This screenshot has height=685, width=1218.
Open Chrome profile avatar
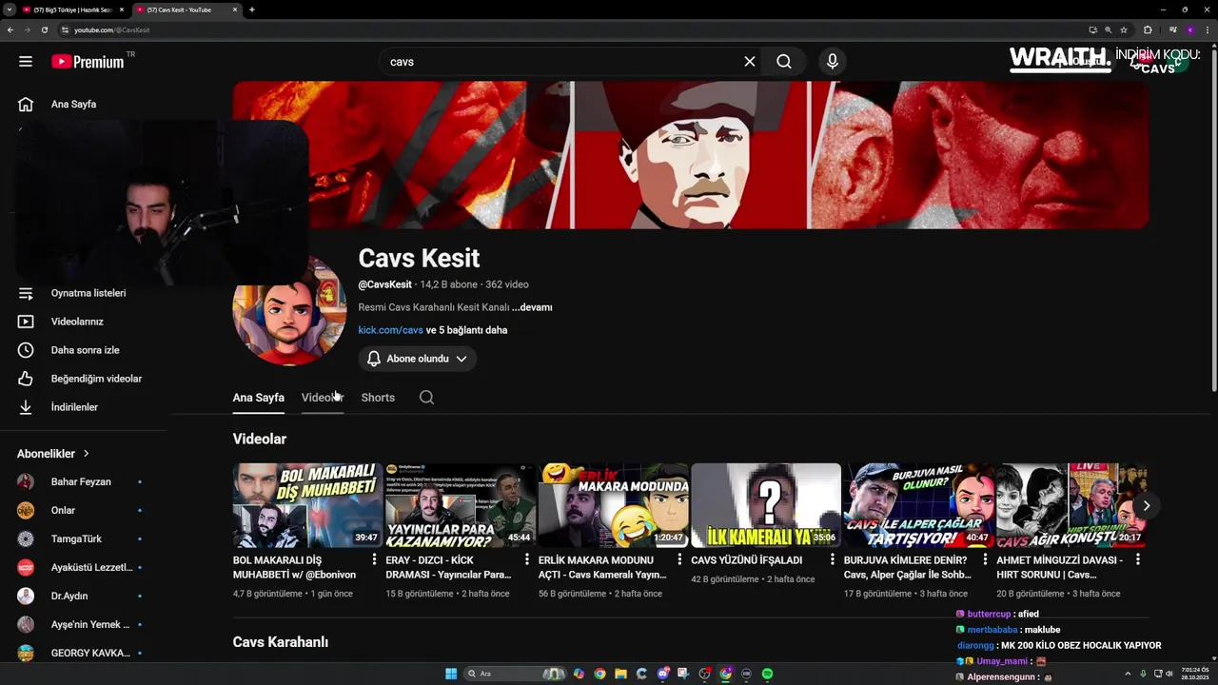(x=1189, y=29)
